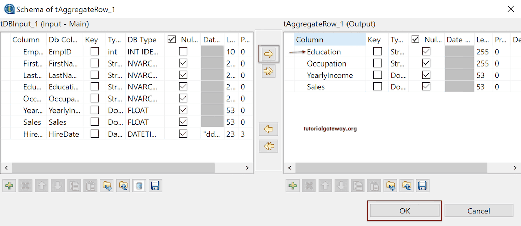Click the move-up arrow under the output schema
This screenshot has width=521, height=226.
point(325,186)
